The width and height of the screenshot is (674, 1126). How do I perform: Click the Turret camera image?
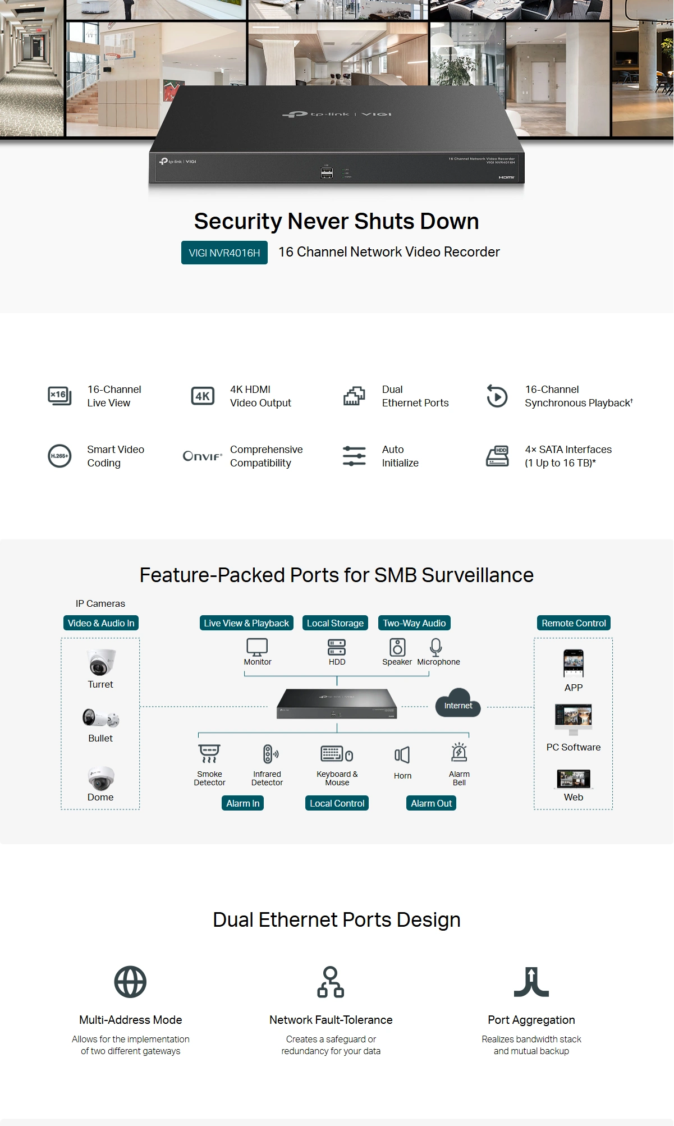[101, 662]
